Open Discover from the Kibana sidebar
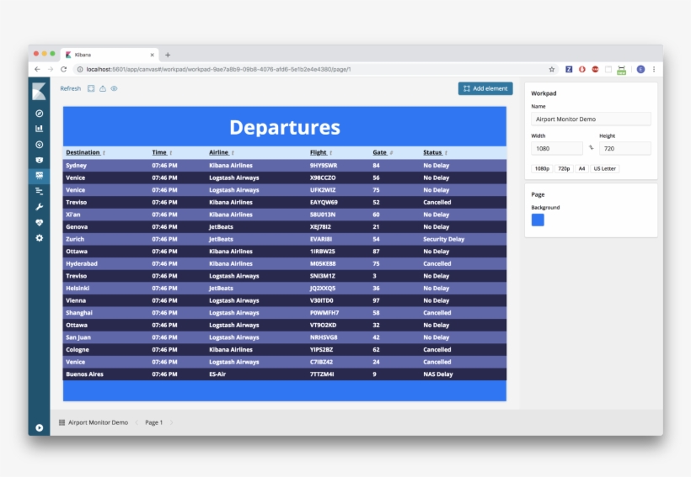This screenshot has width=691, height=477. [39, 113]
